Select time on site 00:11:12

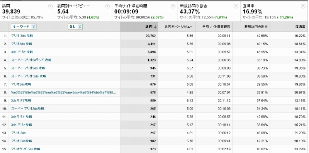point(224,100)
